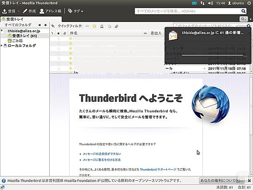Sort by the star column header
Screen dimensions: 253x190
point(59,33)
